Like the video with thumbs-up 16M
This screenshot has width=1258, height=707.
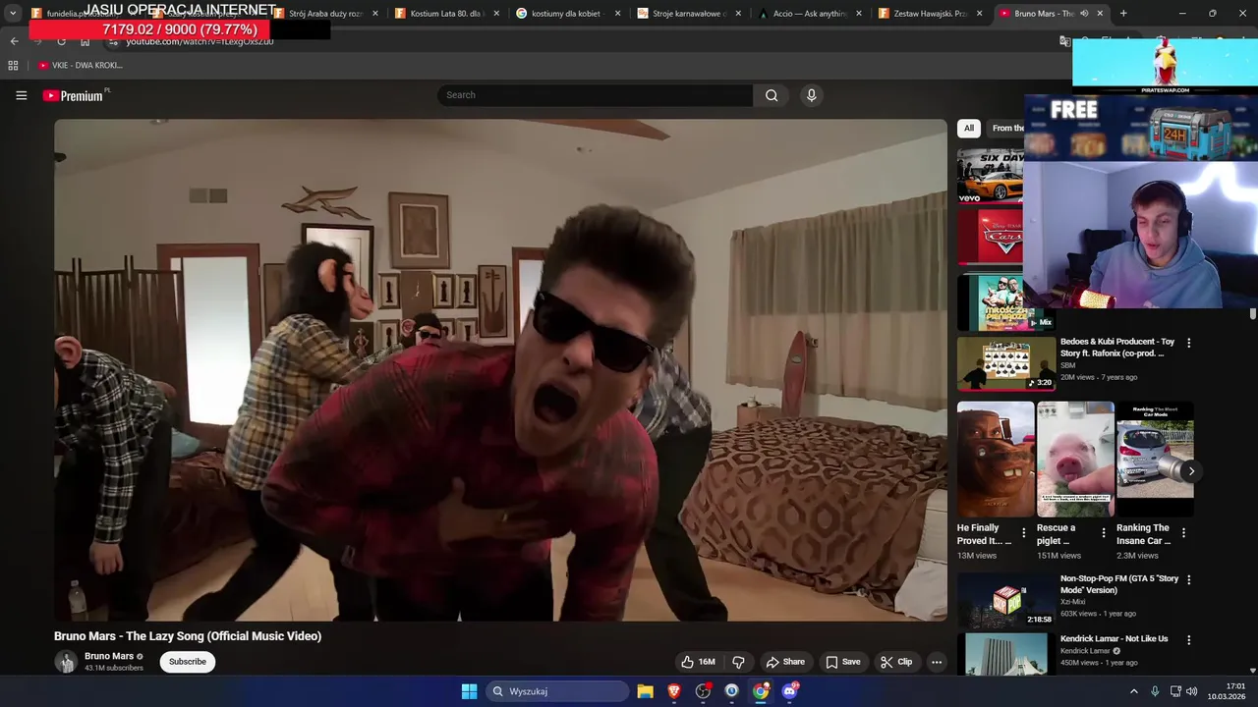(699, 662)
